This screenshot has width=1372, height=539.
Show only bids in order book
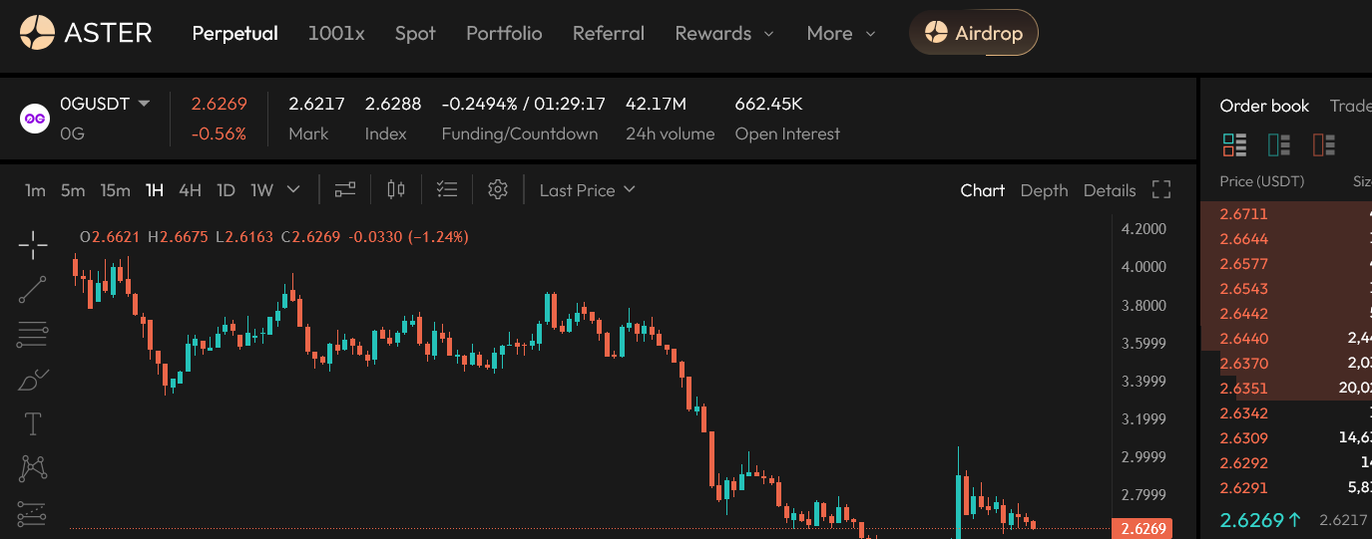(1279, 145)
